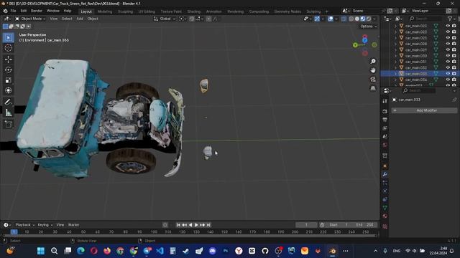Open the Object orange square properties tab

[x=385, y=166]
